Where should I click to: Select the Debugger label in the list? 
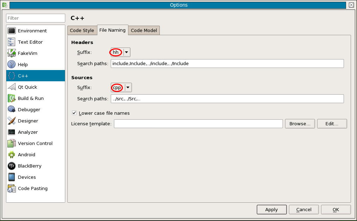coord(29,109)
